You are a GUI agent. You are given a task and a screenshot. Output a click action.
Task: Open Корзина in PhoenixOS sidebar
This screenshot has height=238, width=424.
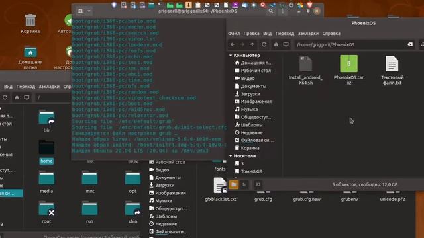tap(247, 148)
